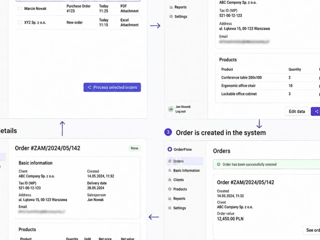320x240 pixels.
Task: Click the Jan Nowok avatar icon
Action: pyautogui.click(x=171, y=109)
